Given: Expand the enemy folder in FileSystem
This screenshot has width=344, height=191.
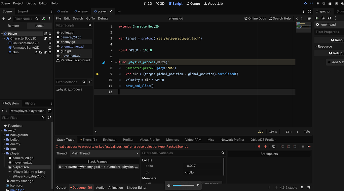Looking at the screenshot, I should pos(4,144).
